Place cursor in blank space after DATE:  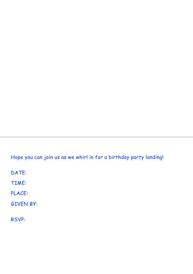coord(105,173)
